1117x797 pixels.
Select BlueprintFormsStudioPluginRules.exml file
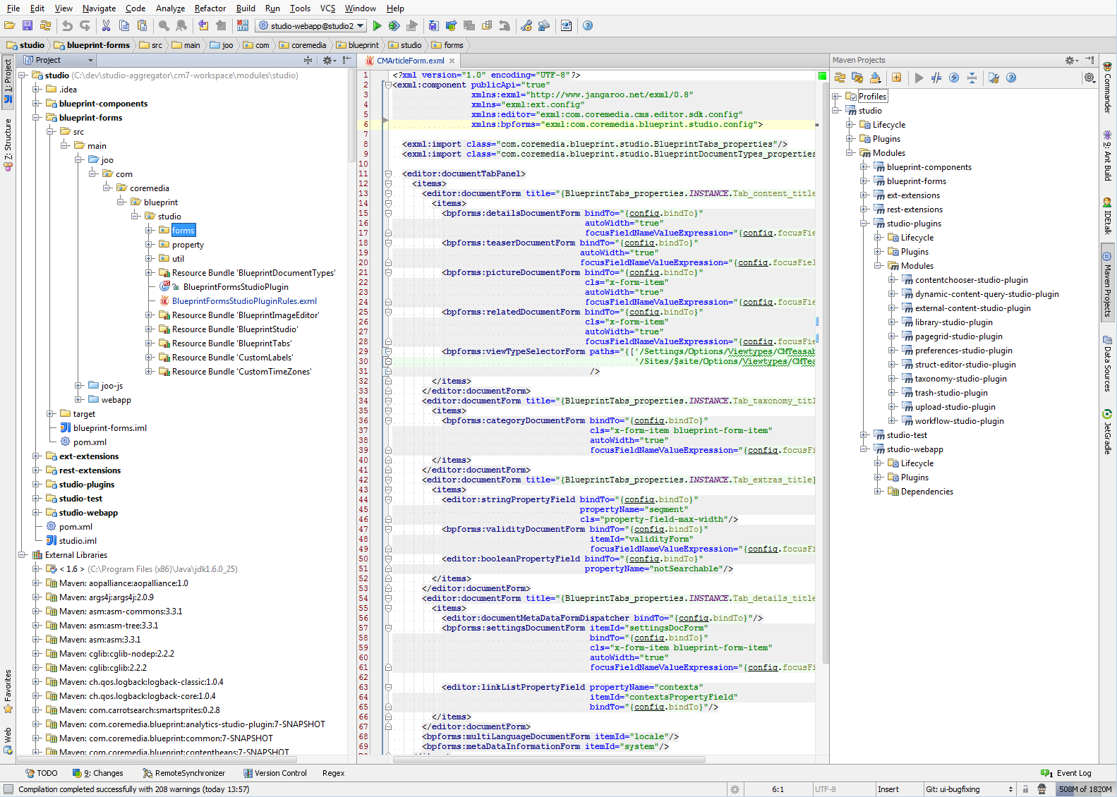[244, 301]
